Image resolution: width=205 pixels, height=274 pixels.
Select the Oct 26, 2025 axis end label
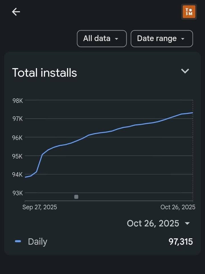[x=178, y=207]
